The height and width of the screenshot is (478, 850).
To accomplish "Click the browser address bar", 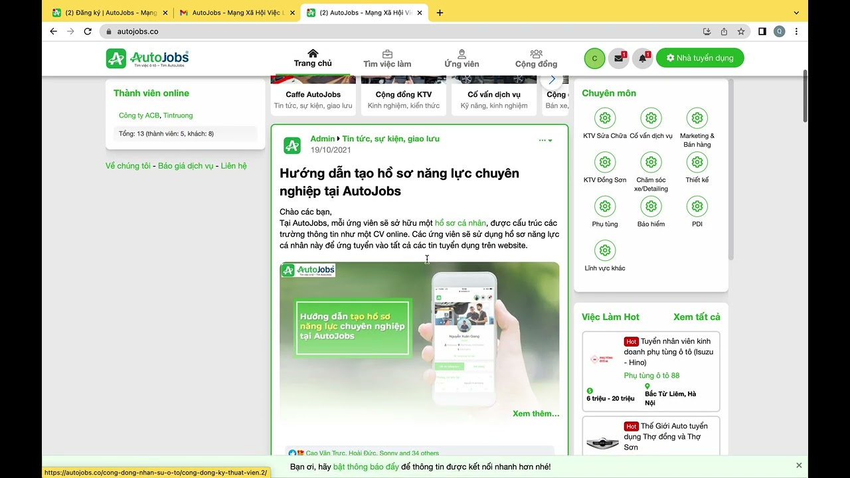I will (398, 31).
